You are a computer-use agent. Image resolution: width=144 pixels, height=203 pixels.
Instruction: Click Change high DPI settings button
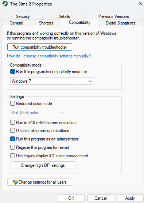43,165
